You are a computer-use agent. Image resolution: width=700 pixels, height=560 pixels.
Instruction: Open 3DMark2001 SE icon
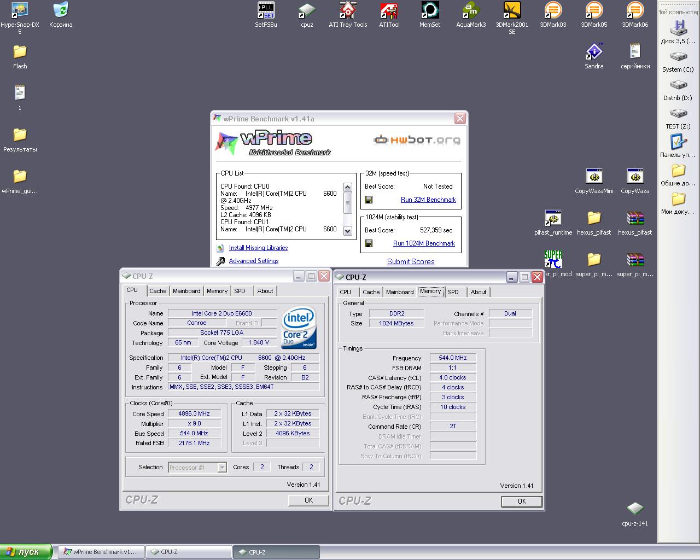512,10
